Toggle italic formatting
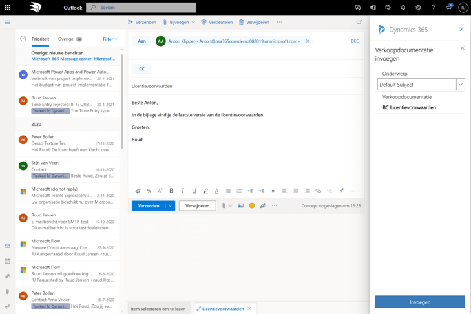Image resolution: width=471 pixels, height=314 pixels. (x=183, y=191)
